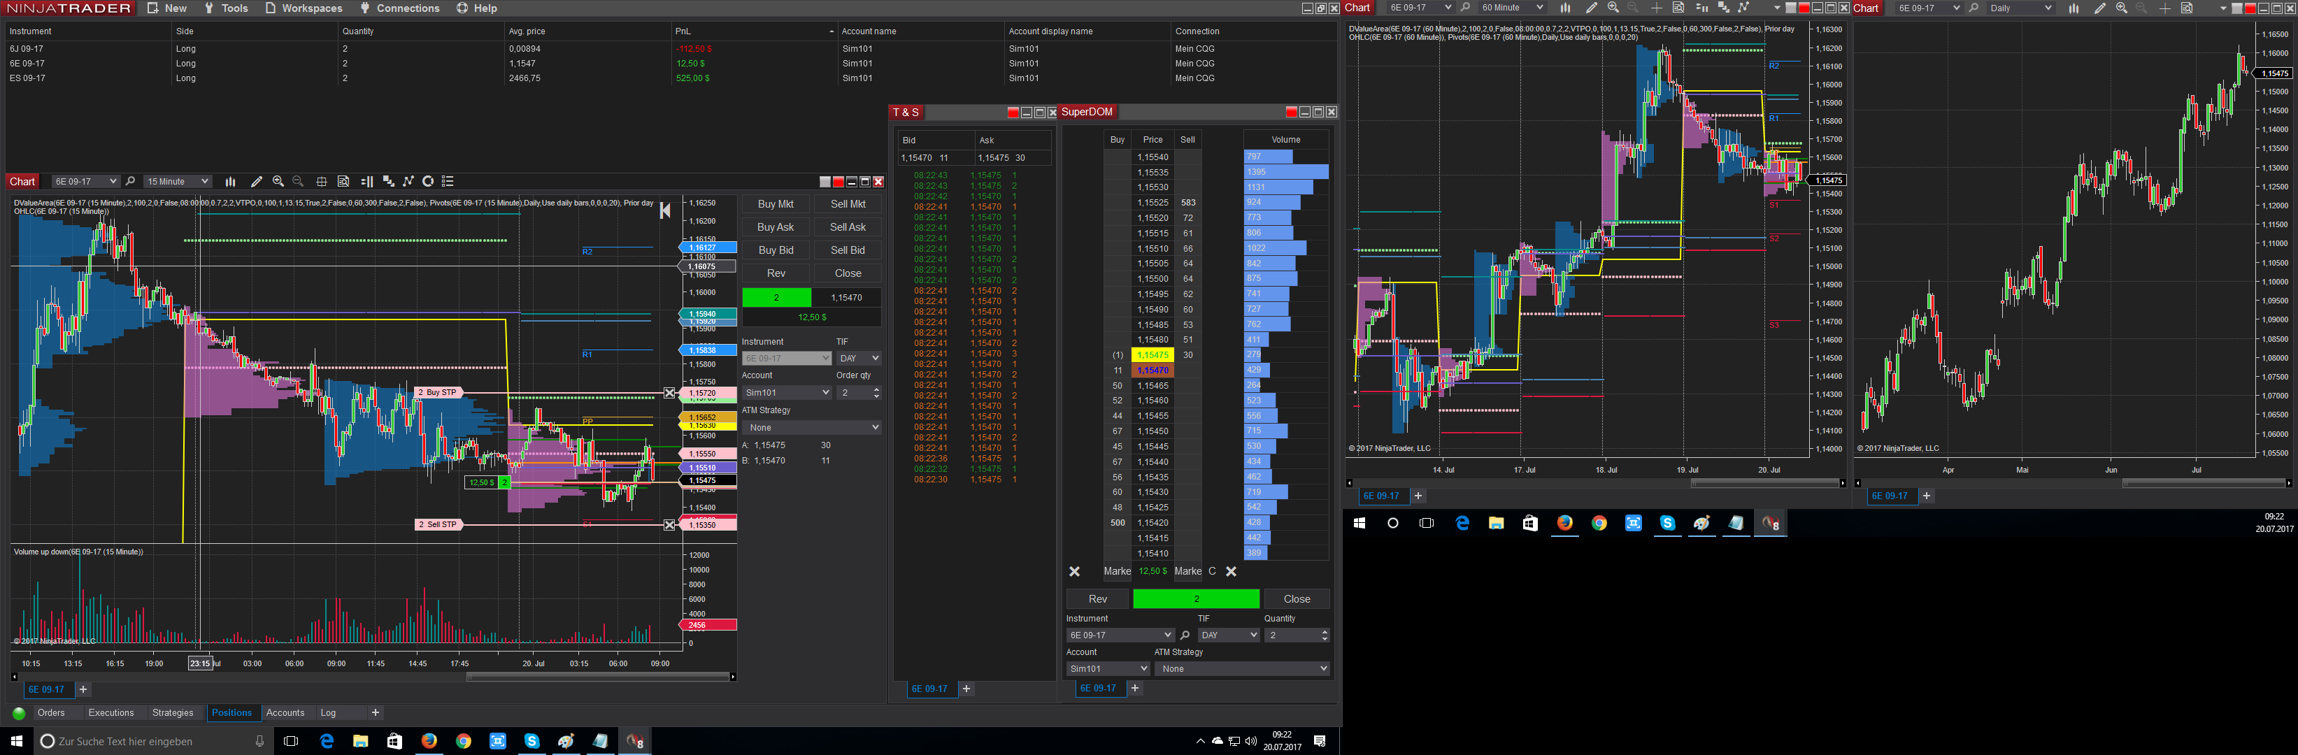Open the 15 Minute interval dropdown
The width and height of the screenshot is (2298, 755).
point(177,182)
